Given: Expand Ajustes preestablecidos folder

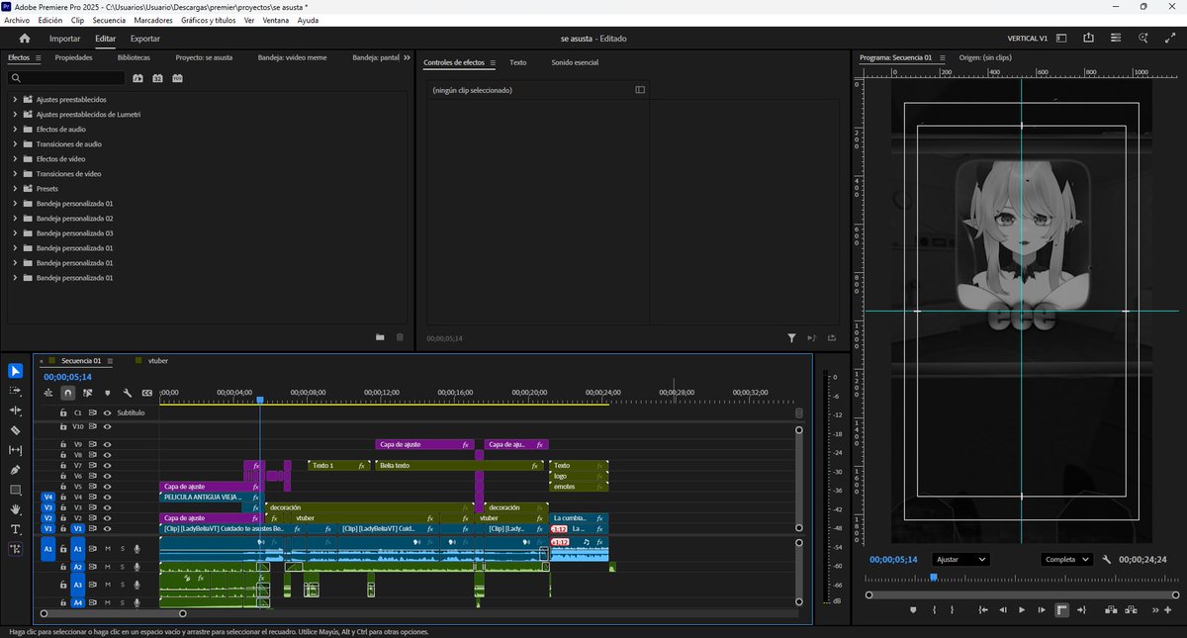Looking at the screenshot, I should [x=16, y=100].
